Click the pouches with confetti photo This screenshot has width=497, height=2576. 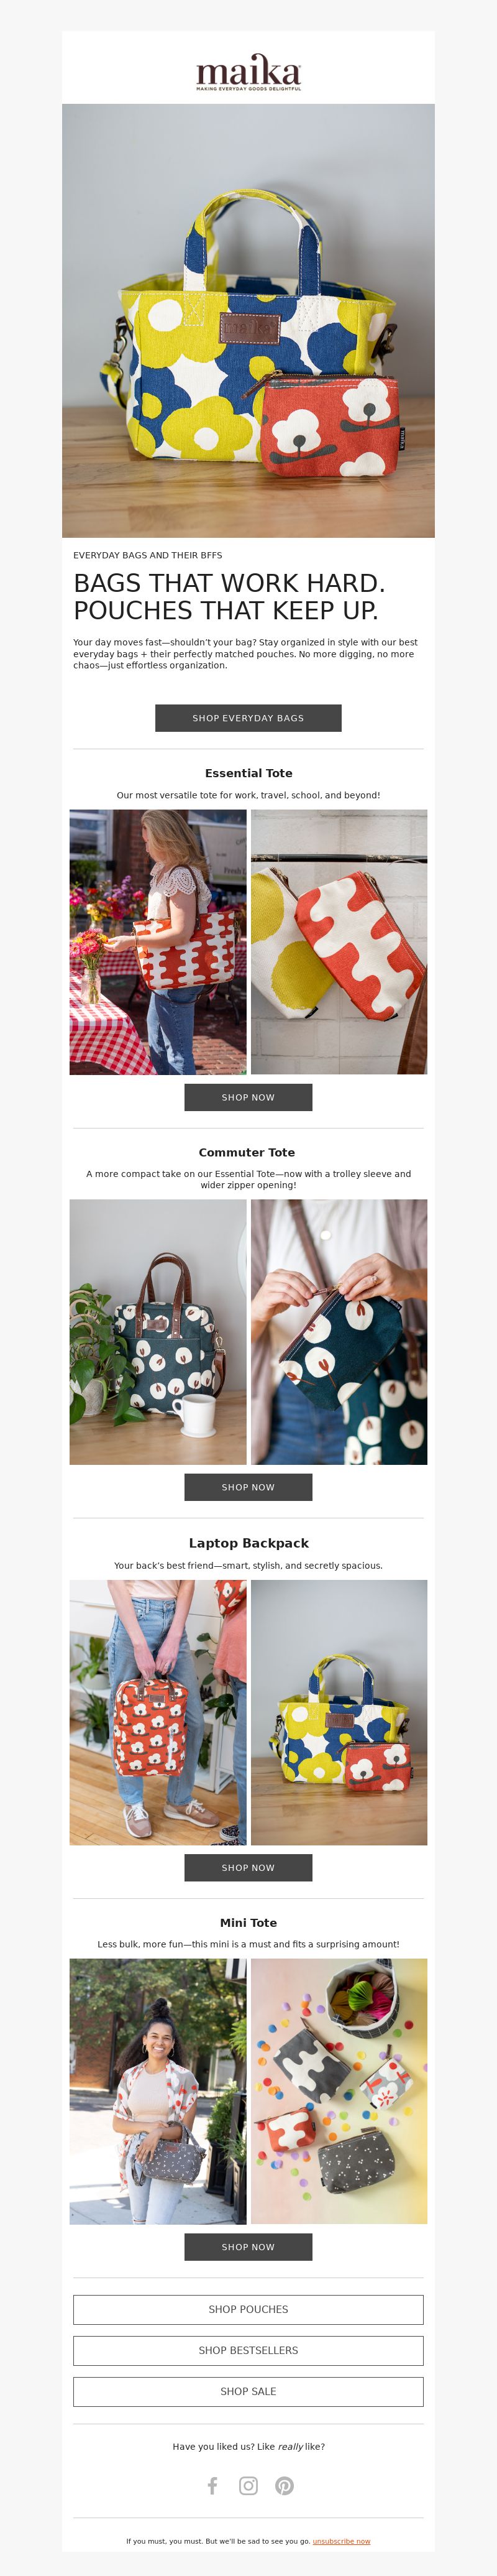339,2091
